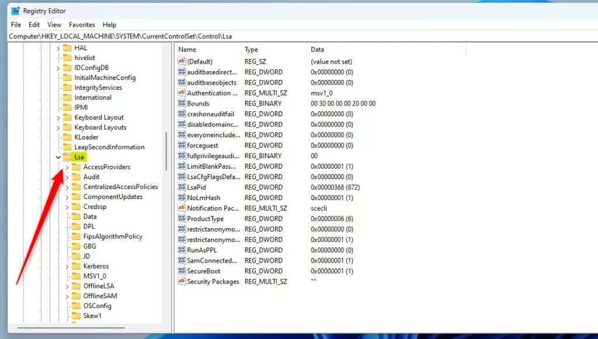Expand the HAL key

(x=58, y=48)
